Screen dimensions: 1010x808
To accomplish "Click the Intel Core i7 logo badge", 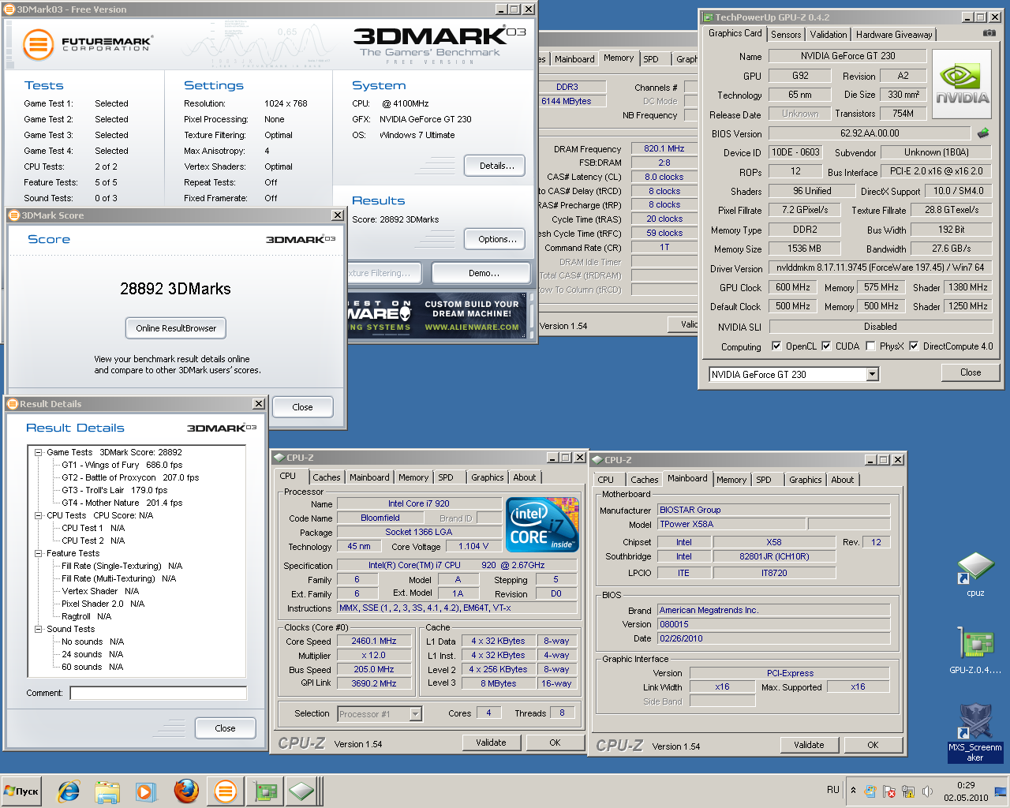I will click(x=542, y=525).
